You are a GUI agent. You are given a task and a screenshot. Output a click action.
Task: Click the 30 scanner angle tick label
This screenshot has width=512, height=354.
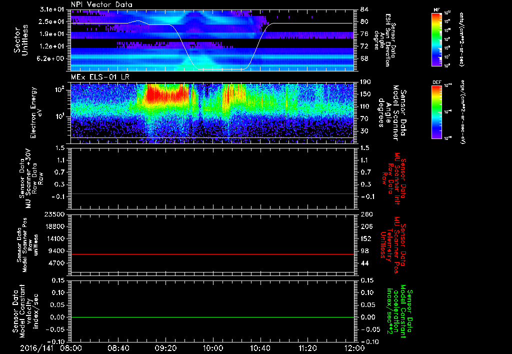coord(364,131)
